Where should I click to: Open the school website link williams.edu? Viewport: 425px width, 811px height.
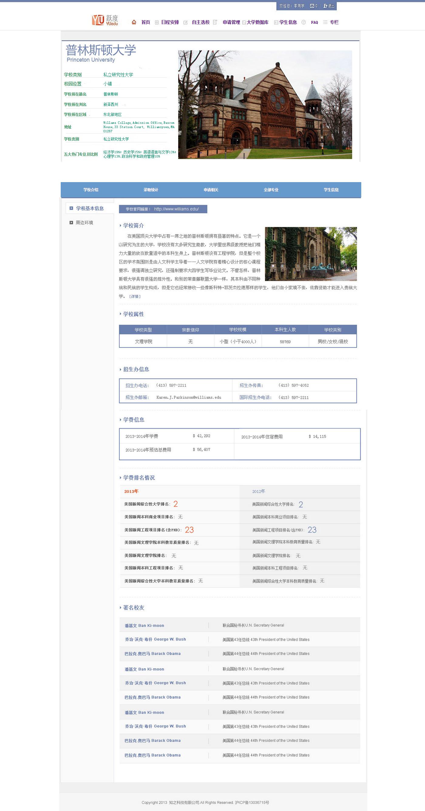click(176, 209)
